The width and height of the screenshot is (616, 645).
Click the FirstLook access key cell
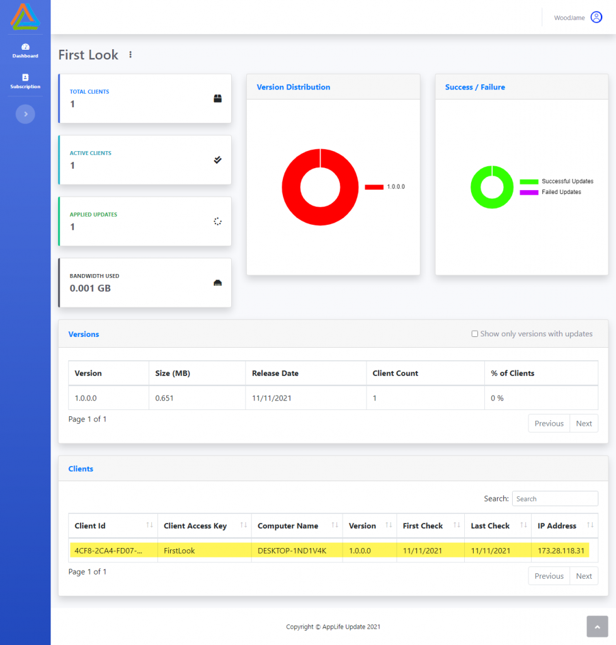click(204, 551)
